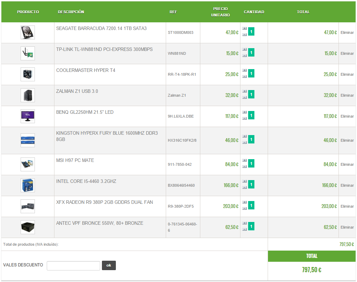Increase quantity of Antec VPF Bronce 550W

[245, 223]
